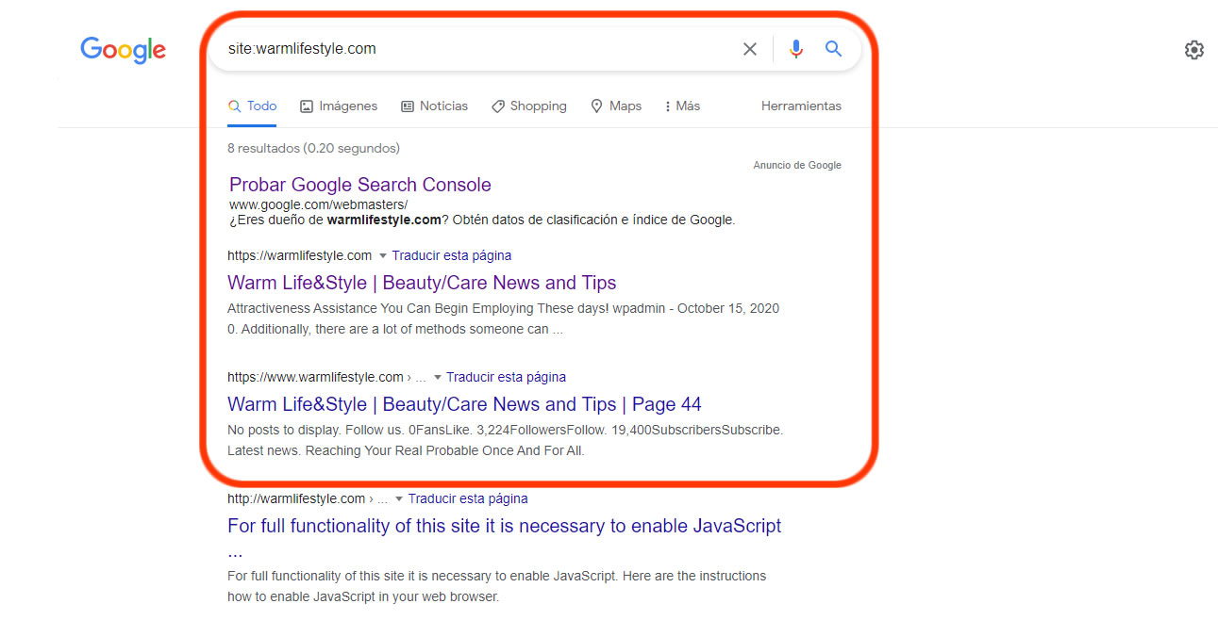Open Warm Life&Style Beauty/Care News and Tips result
Image resolution: width=1218 pixels, height=620 pixels.
click(x=422, y=283)
